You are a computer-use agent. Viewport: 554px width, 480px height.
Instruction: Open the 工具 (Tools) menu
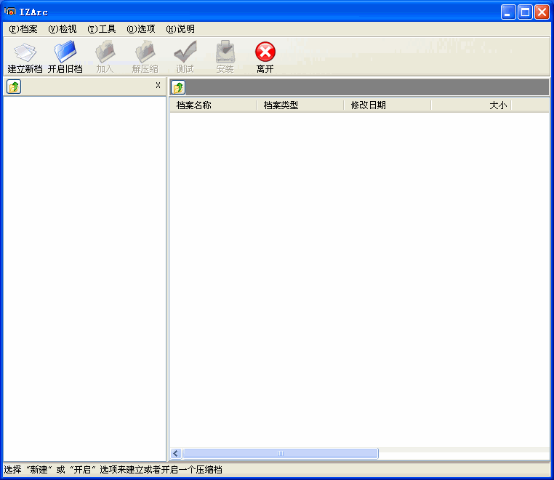102,29
